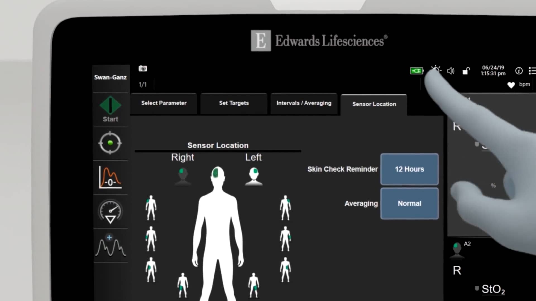Open the alarm volume settings
Screen dimensions: 536x301
451,71
